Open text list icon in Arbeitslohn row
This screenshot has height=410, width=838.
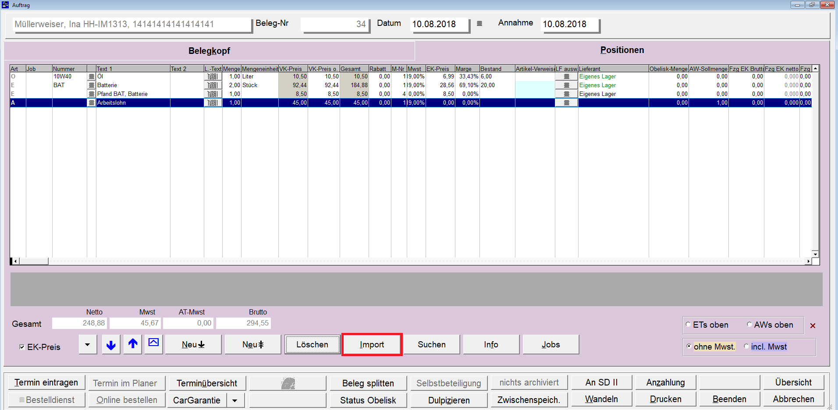pyautogui.click(x=91, y=103)
